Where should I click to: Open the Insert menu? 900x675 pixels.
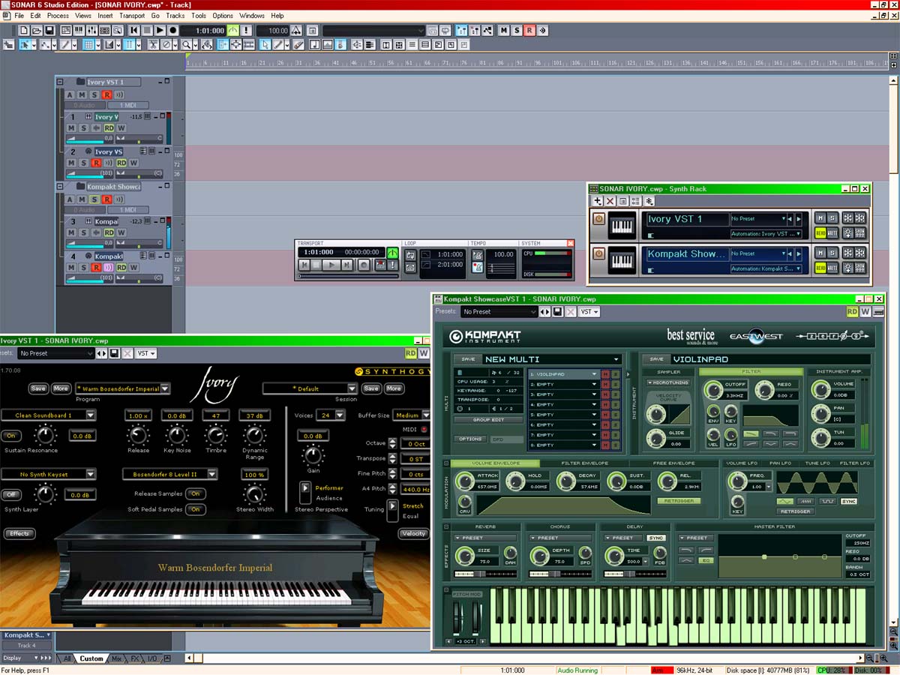pos(105,16)
